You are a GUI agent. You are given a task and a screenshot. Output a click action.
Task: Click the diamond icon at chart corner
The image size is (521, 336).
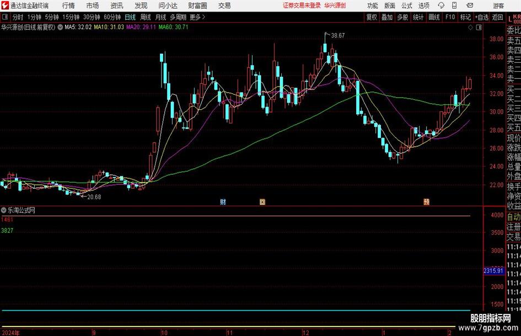[470, 28]
